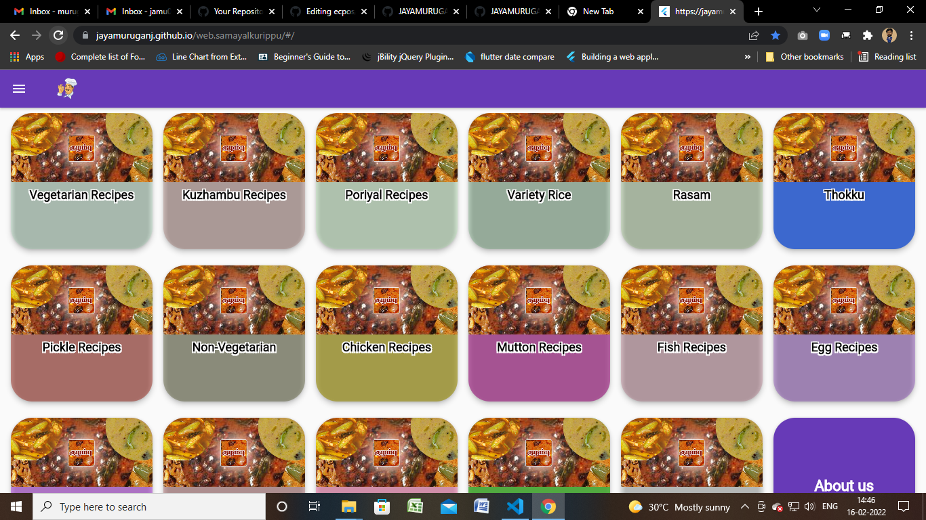This screenshot has height=520, width=926.
Task: Open Non-Vegetarian card
Action: pyautogui.click(x=234, y=333)
